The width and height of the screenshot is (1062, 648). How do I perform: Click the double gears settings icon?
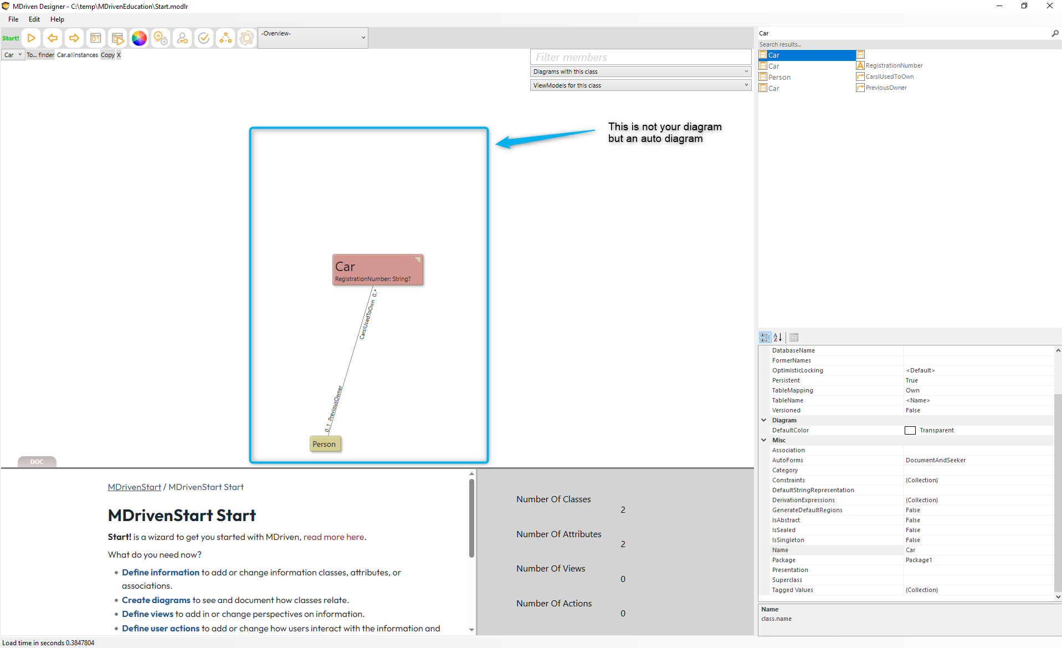coord(160,38)
